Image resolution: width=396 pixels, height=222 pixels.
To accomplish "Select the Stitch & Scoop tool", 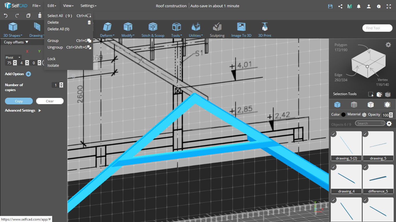I will (x=153, y=30).
